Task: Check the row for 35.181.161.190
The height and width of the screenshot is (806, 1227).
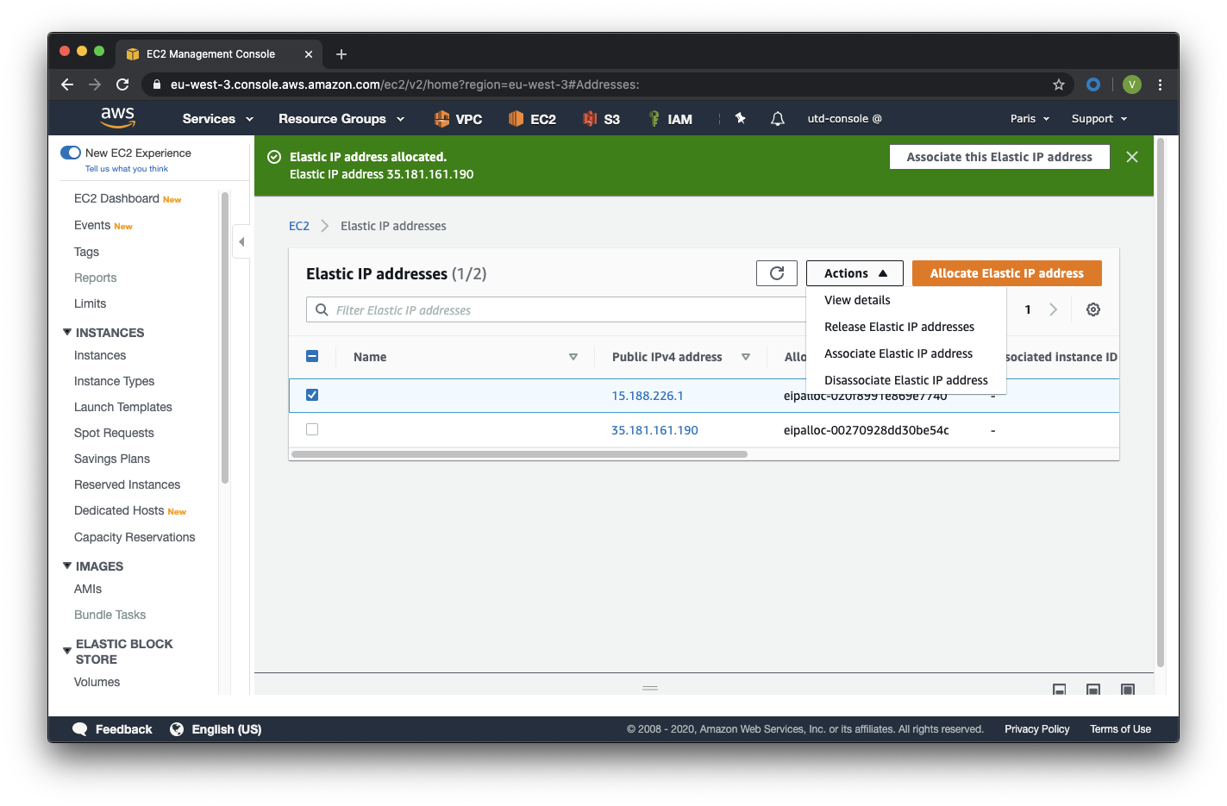Action: pyautogui.click(x=312, y=429)
